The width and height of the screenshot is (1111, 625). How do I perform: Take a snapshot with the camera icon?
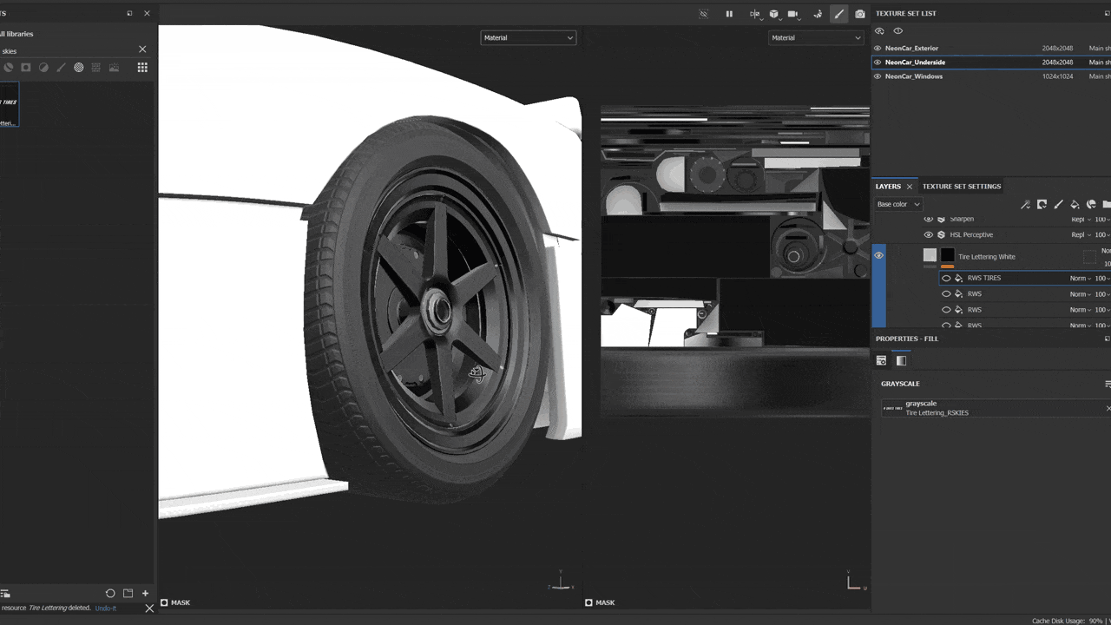coord(858,13)
